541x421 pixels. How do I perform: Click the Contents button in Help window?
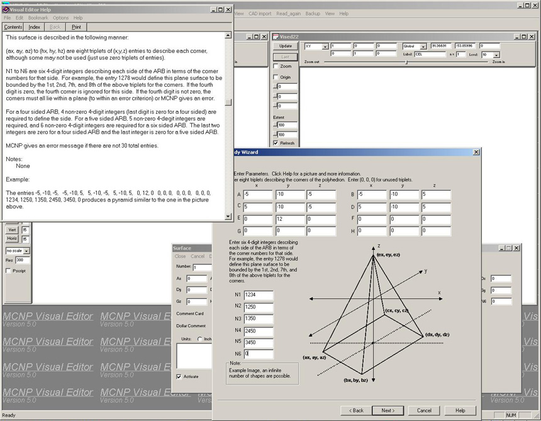pyautogui.click(x=13, y=27)
